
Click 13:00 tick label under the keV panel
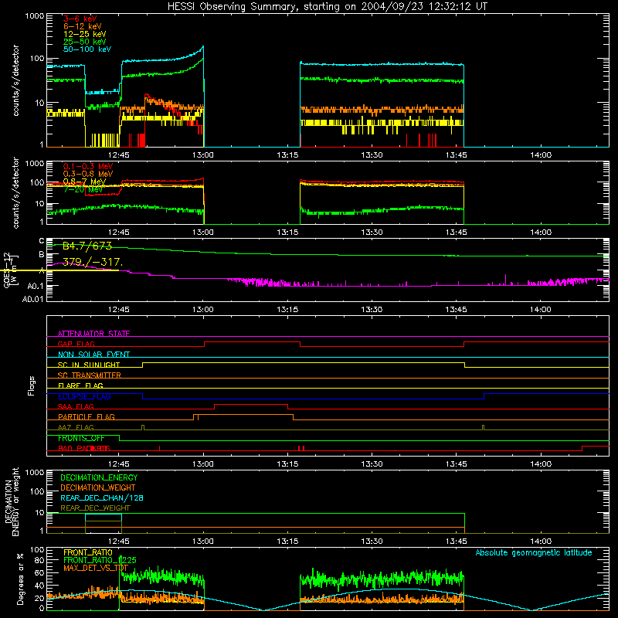click(x=203, y=155)
